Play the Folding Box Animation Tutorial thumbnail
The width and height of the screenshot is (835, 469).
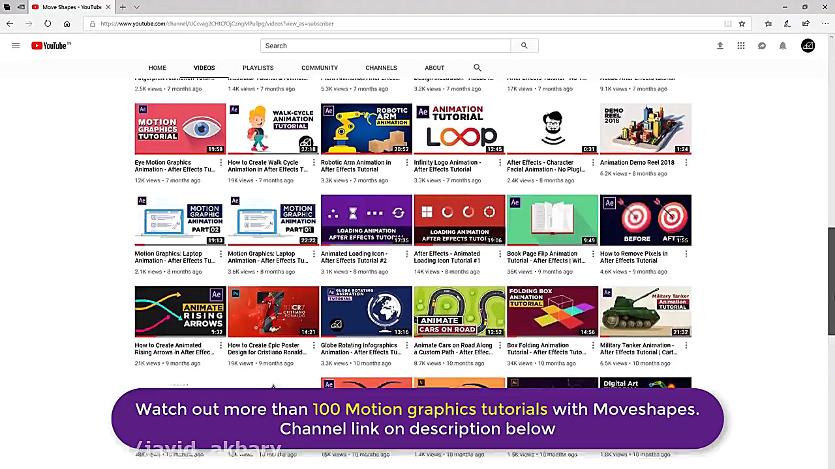[x=553, y=311]
